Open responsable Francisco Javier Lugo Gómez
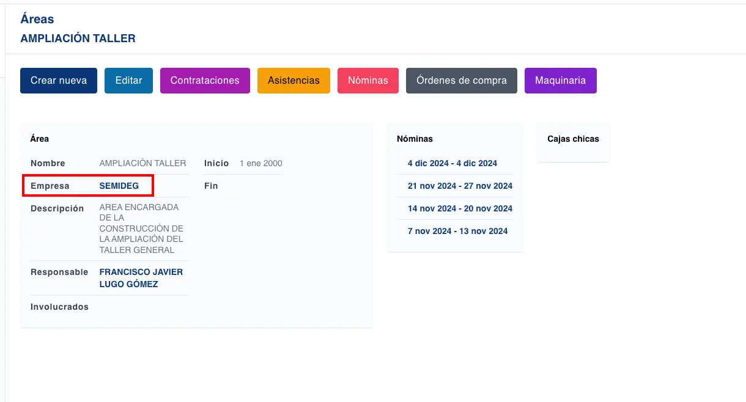This screenshot has height=402, width=746. pyautogui.click(x=141, y=278)
